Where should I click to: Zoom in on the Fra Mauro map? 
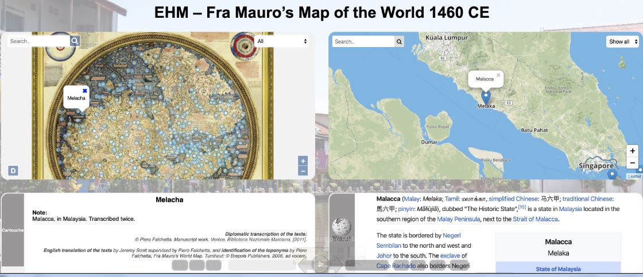pyautogui.click(x=303, y=161)
